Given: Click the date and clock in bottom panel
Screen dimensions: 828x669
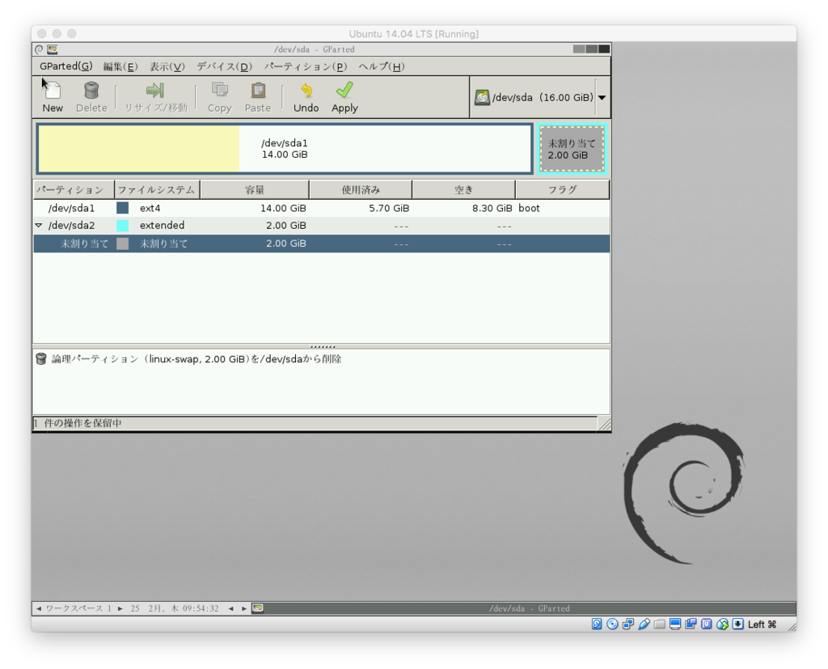Looking at the screenshot, I should click(x=175, y=609).
